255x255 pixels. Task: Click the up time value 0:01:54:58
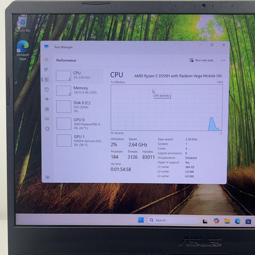click(x=121, y=169)
